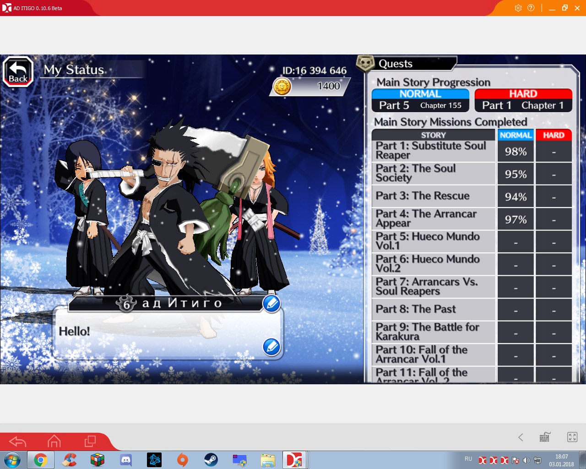Click the Hello! message box

click(168, 333)
